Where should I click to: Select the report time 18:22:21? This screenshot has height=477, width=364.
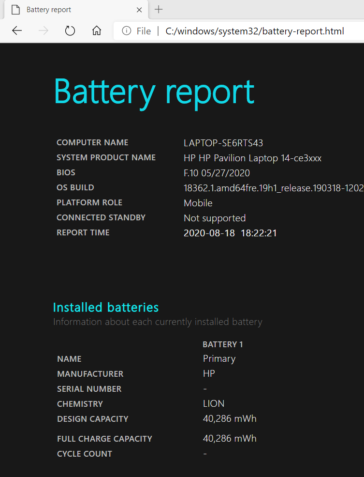[x=259, y=233]
